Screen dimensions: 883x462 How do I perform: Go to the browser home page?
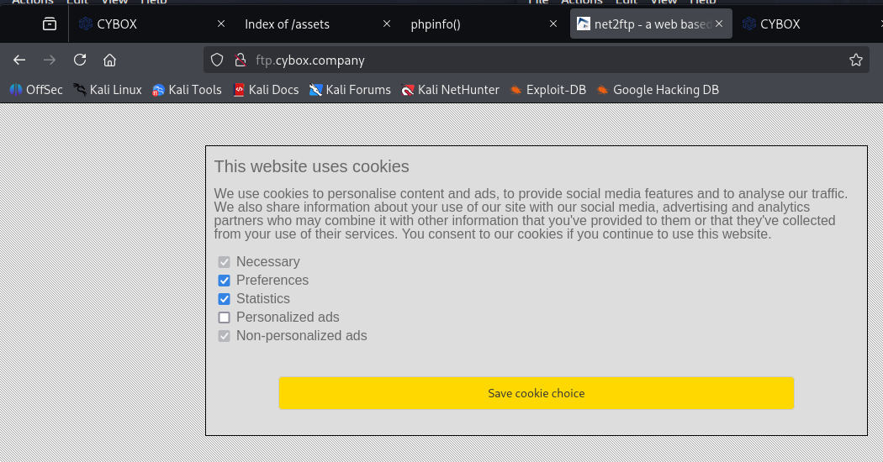click(109, 60)
